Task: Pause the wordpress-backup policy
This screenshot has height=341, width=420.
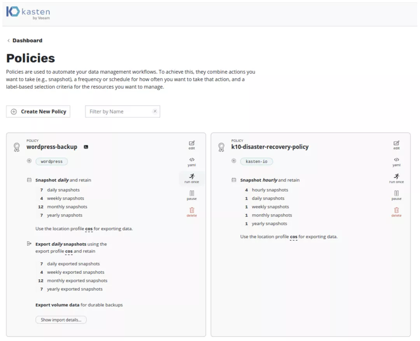Action: pyautogui.click(x=192, y=195)
